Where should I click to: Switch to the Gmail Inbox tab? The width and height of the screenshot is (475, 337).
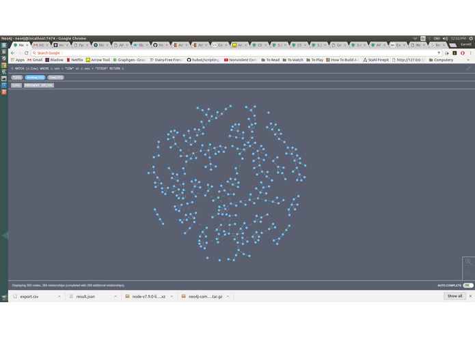tap(40, 45)
